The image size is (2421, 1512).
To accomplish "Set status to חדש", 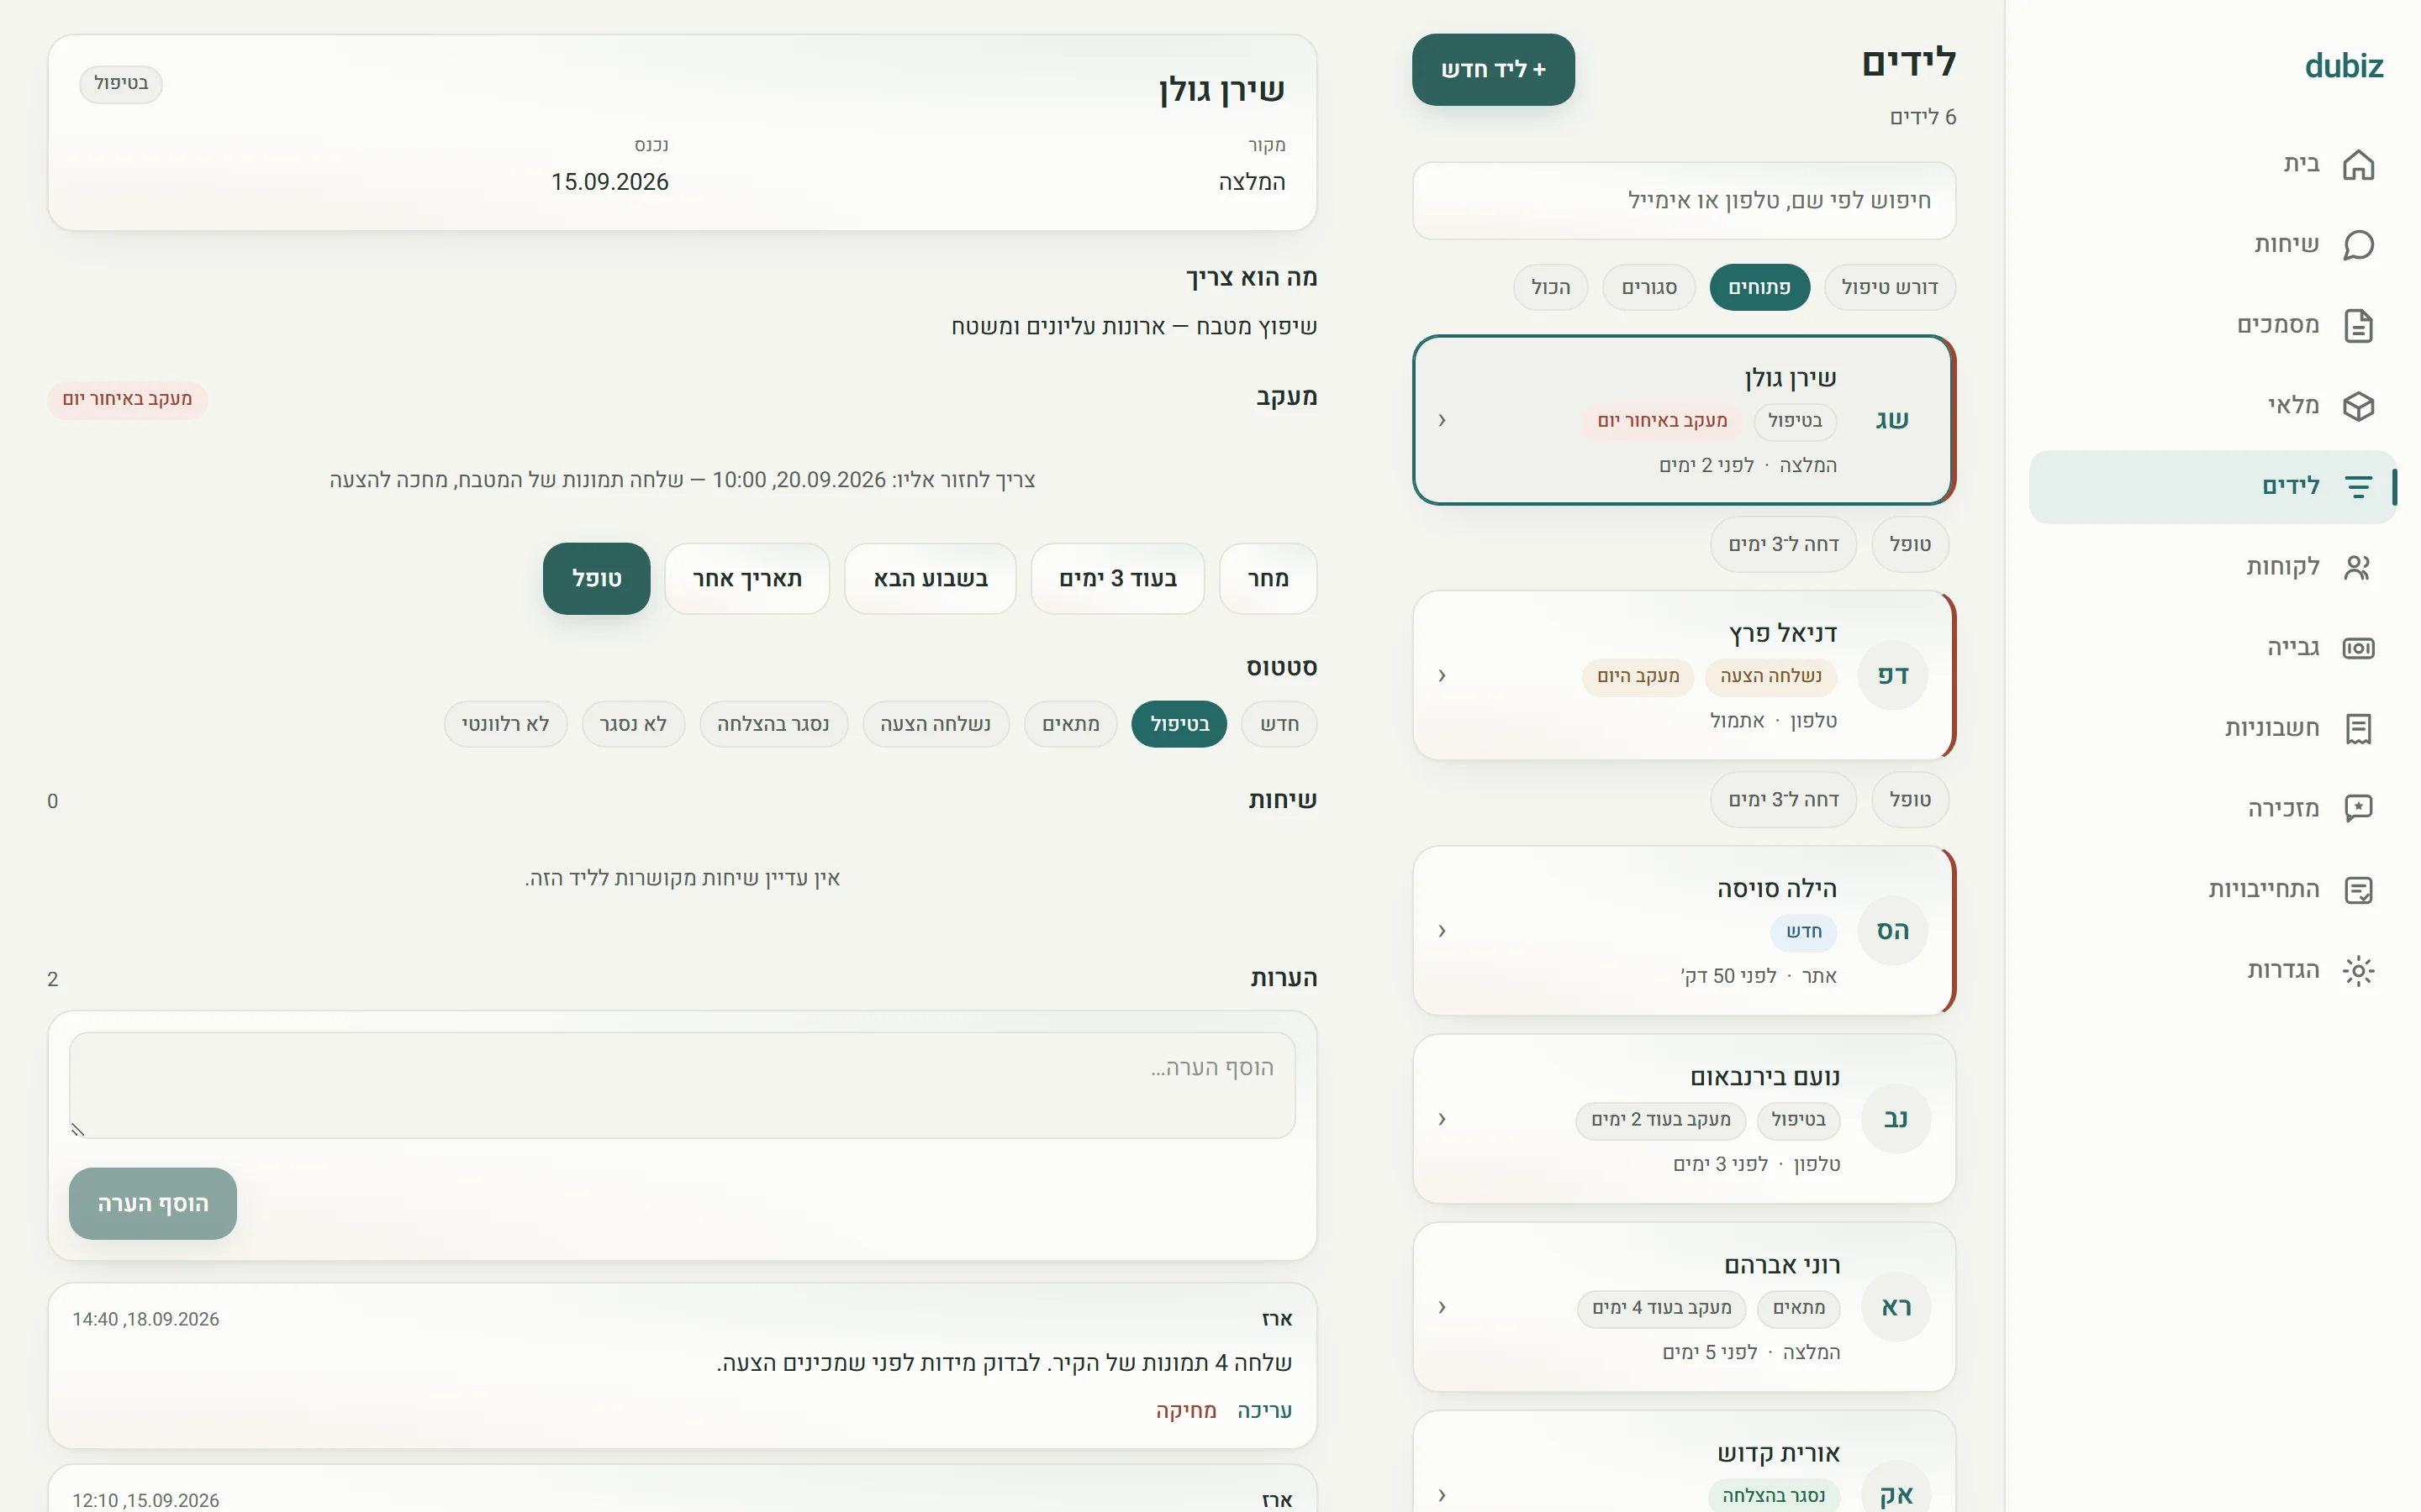I will pyautogui.click(x=1279, y=724).
